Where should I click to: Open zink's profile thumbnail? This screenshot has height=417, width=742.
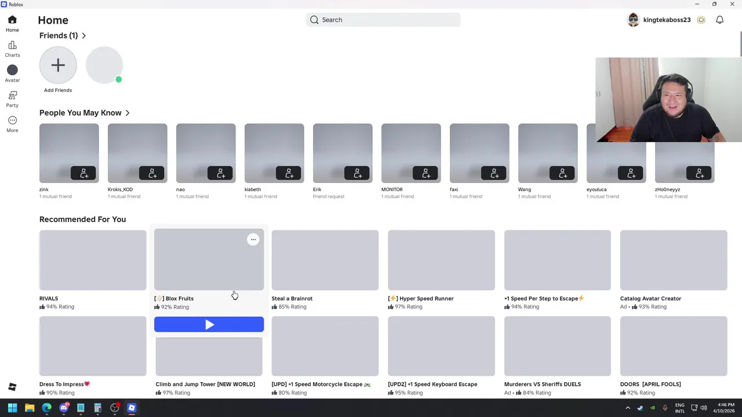tap(69, 153)
